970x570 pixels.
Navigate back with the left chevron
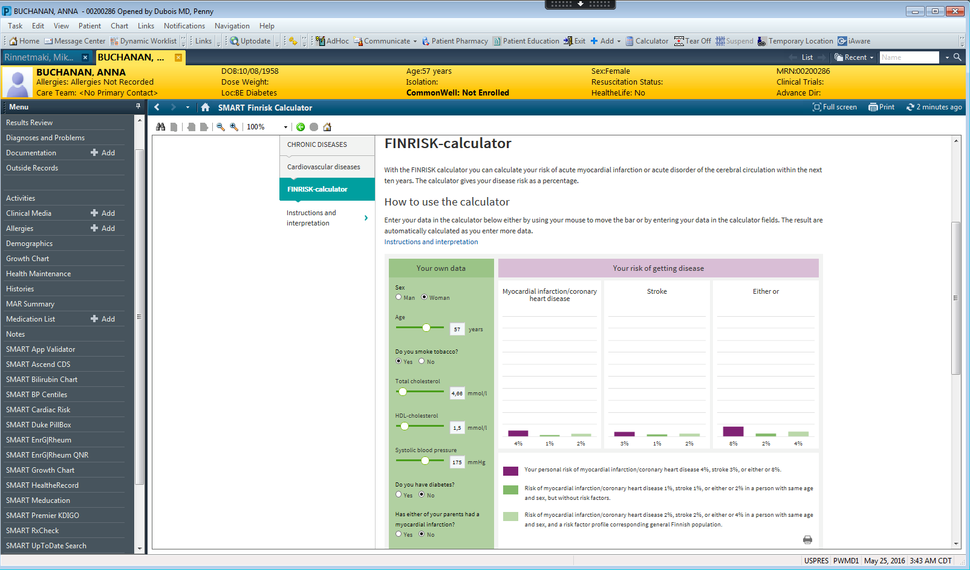pos(157,107)
